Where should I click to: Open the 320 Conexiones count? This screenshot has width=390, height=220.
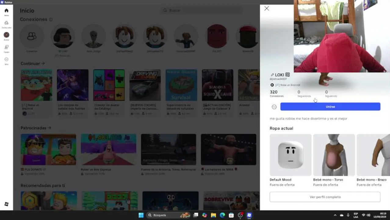pyautogui.click(x=276, y=94)
